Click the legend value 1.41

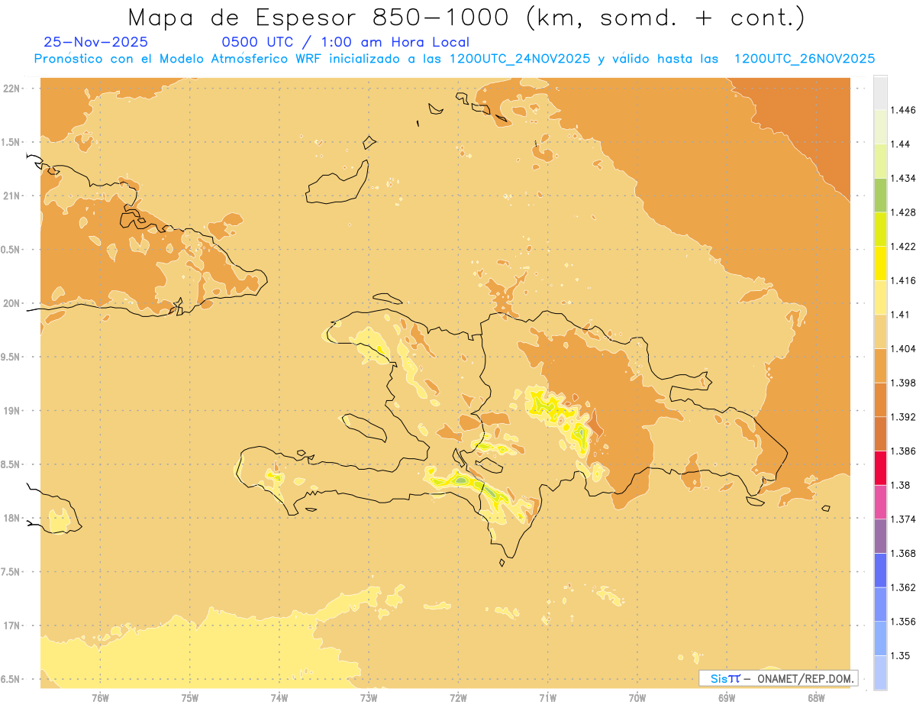(x=900, y=315)
